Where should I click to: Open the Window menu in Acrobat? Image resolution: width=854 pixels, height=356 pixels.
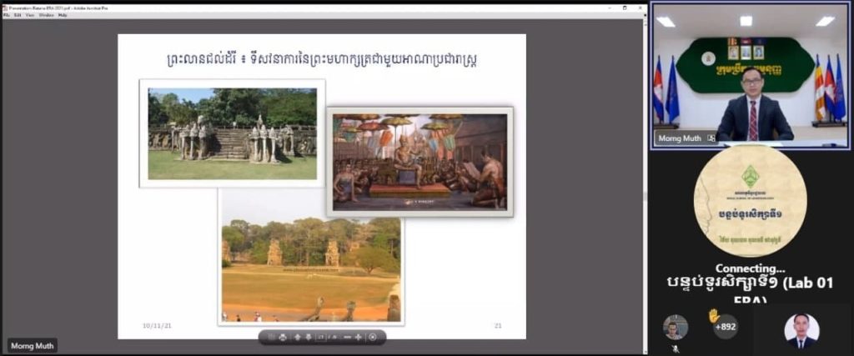click(x=47, y=15)
